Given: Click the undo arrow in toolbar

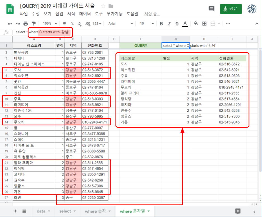Looking at the screenshot, I should [10, 24].
